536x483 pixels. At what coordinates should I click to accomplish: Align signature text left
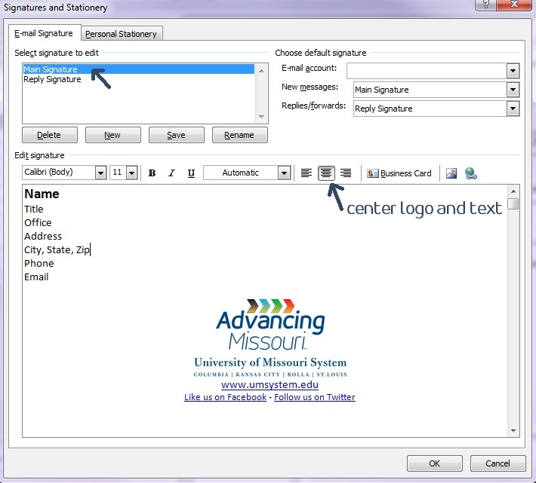click(307, 173)
